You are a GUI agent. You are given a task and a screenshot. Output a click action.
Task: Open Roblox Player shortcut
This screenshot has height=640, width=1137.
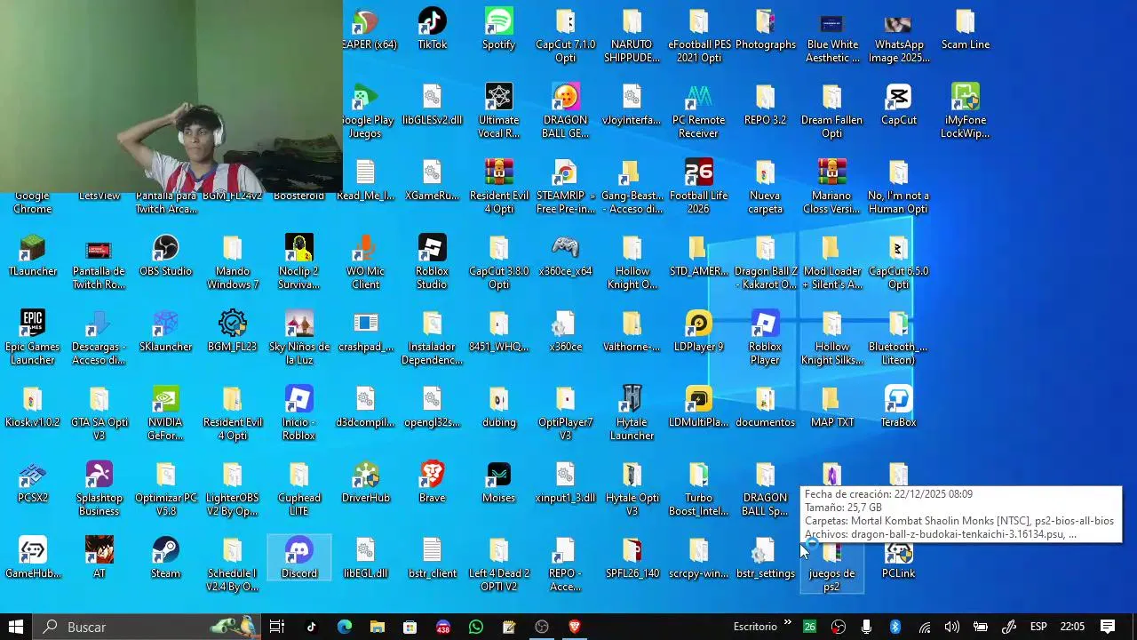coord(765,338)
